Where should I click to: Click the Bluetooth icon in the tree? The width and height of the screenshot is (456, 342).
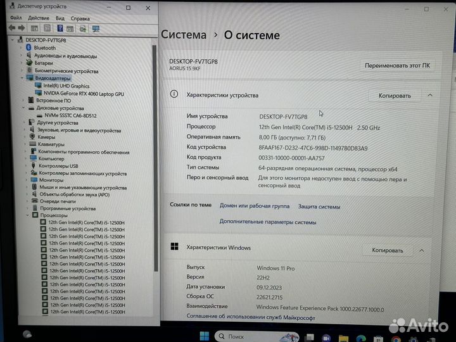pyautogui.click(x=28, y=47)
